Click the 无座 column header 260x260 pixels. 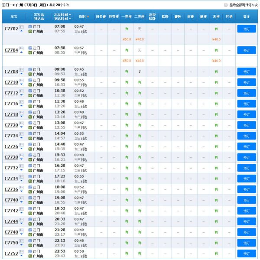point(216,16)
